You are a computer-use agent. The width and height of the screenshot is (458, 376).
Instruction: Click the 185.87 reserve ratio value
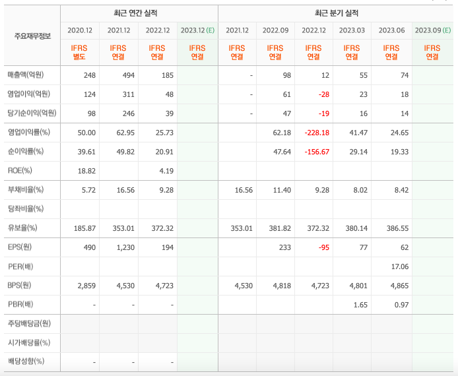click(84, 228)
